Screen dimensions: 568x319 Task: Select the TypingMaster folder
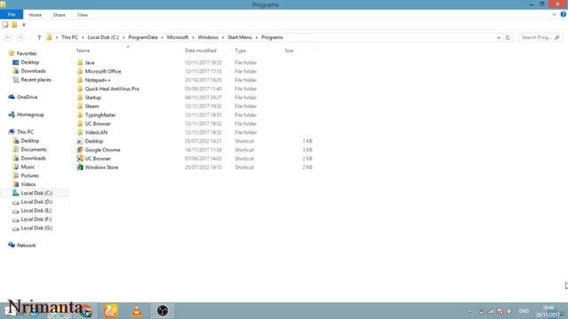[x=100, y=114]
